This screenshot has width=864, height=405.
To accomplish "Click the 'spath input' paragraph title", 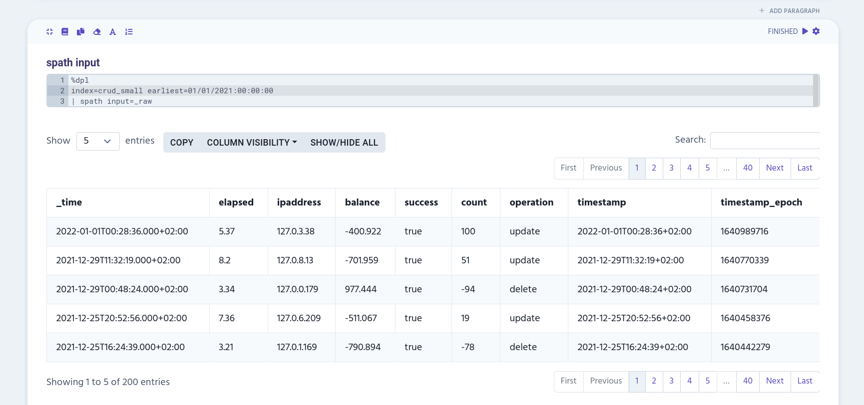I will point(73,62).
